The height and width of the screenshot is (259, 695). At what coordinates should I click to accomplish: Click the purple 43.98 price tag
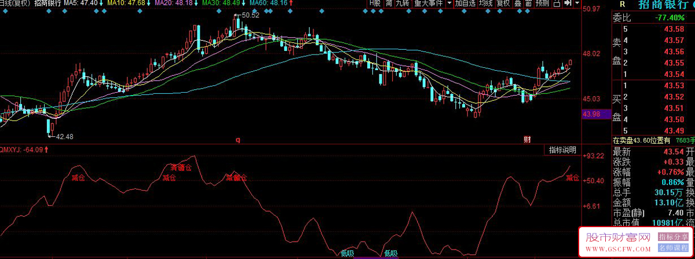click(x=597, y=114)
